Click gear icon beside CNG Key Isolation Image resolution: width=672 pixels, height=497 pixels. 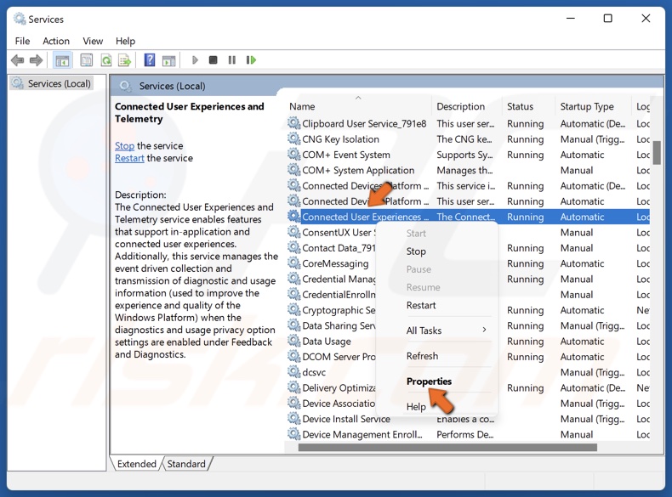tap(294, 138)
